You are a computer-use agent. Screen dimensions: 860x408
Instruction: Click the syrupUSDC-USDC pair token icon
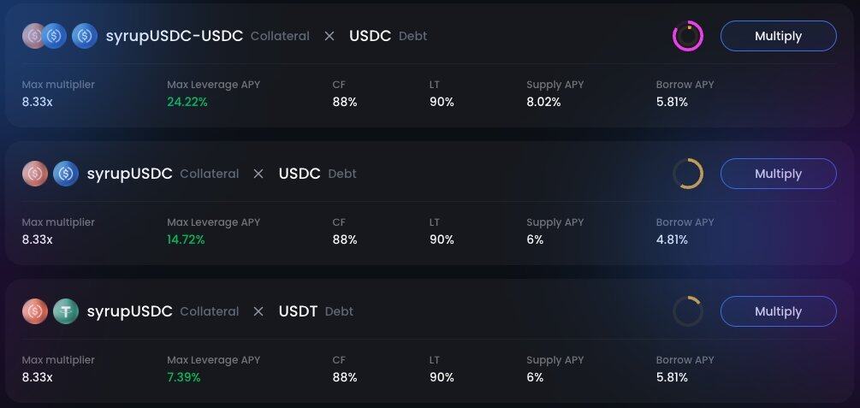44,36
